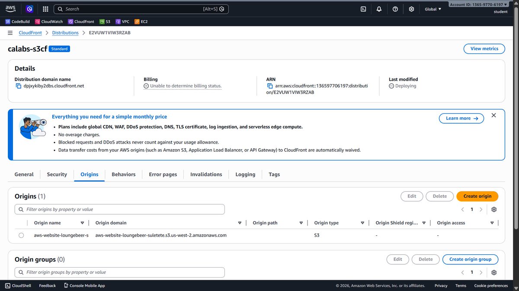This screenshot has width=519, height=291.
Task: Focus the top AWS search box
Action: (x=141, y=9)
